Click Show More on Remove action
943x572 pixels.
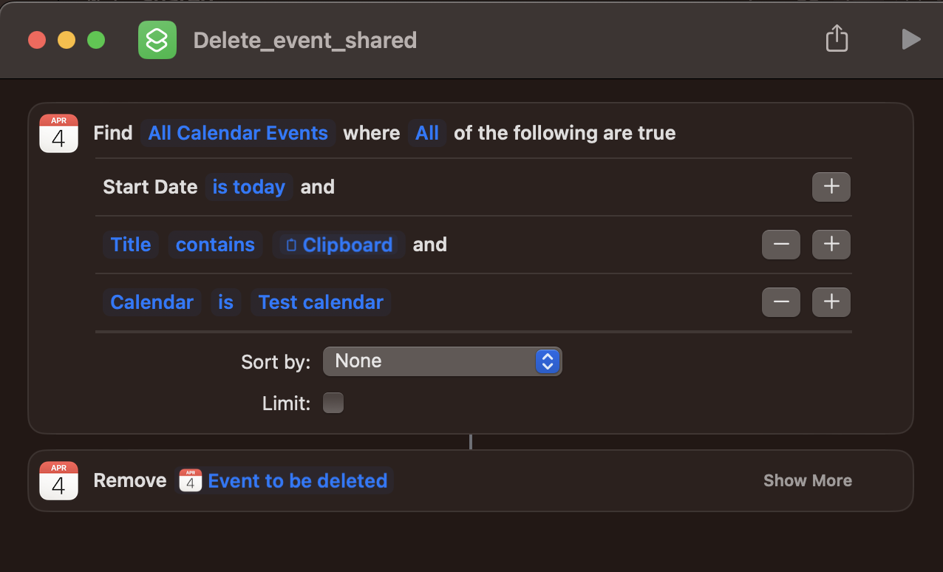click(808, 480)
